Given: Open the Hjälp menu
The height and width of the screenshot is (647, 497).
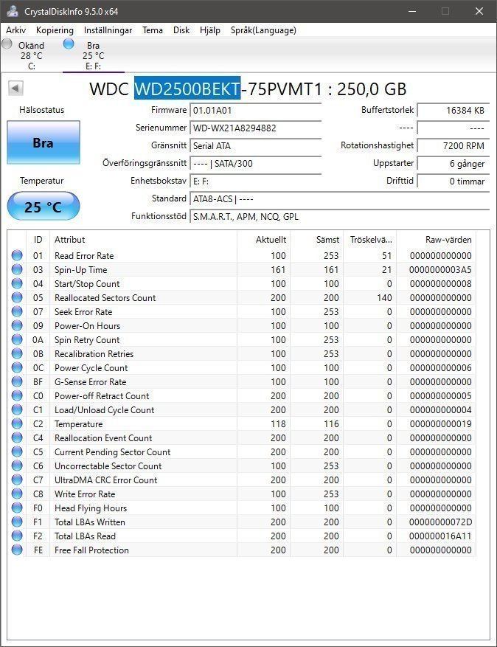Looking at the screenshot, I should tap(210, 30).
